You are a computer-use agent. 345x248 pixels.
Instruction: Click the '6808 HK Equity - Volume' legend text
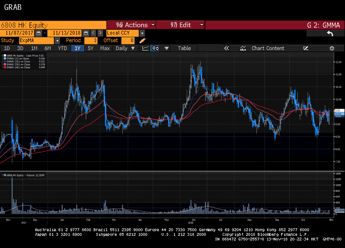tap(21, 175)
